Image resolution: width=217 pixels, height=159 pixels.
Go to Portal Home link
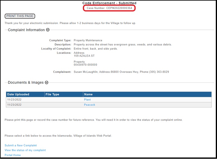(x=13, y=155)
